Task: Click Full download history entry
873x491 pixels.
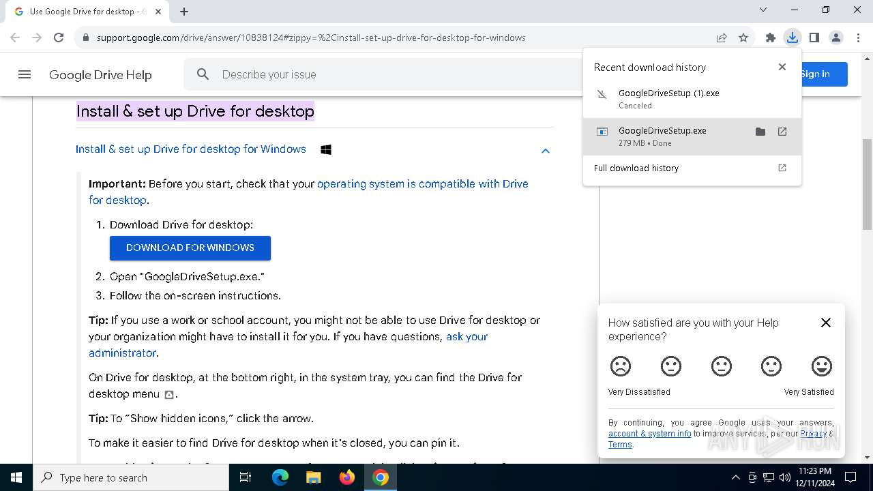Action: pyautogui.click(x=692, y=168)
